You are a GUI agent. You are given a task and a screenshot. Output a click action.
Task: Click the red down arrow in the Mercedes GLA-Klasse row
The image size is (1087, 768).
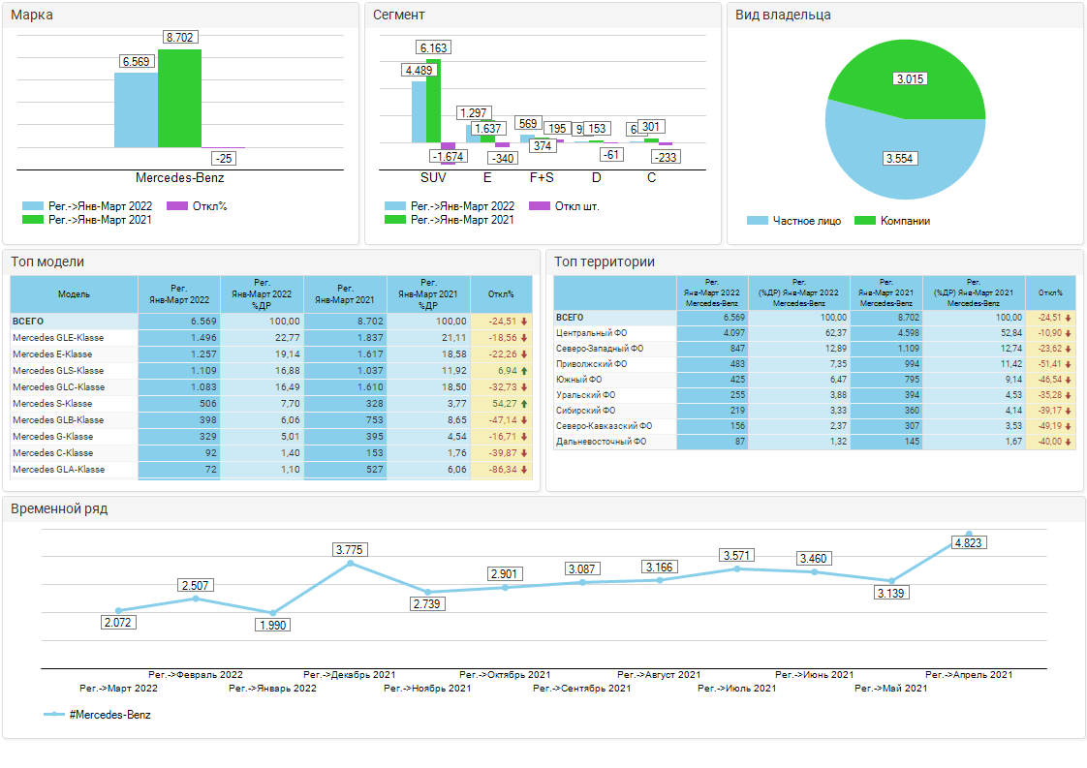click(x=524, y=470)
